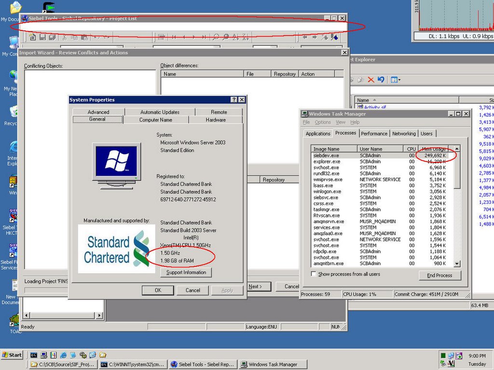Image resolution: width=494 pixels, height=370 pixels.
Task: Switch to the Windows Task Manager taskbar button
Action: pyautogui.click(x=273, y=364)
